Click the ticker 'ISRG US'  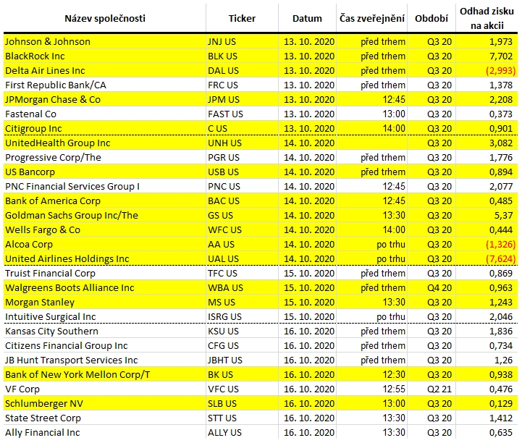(224, 316)
